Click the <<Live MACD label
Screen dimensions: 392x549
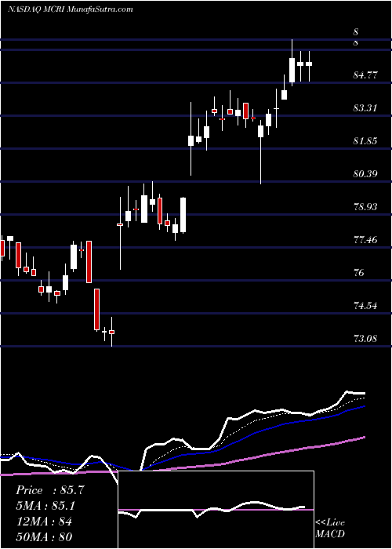coord(330,529)
